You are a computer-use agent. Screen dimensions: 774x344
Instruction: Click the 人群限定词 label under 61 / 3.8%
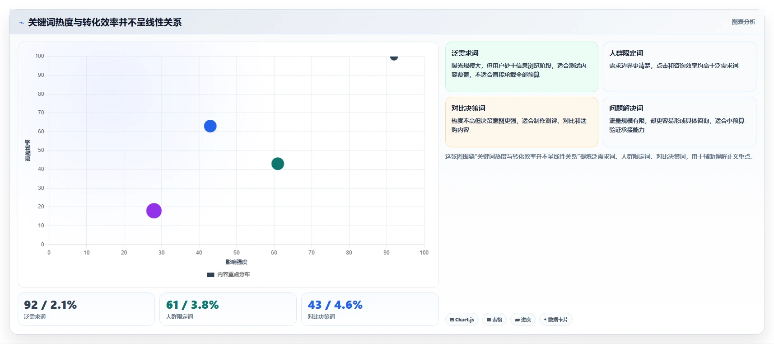point(179,317)
